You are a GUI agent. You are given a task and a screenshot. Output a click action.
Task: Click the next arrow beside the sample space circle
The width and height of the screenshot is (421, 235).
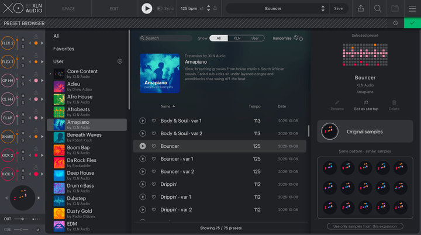tap(39, 198)
